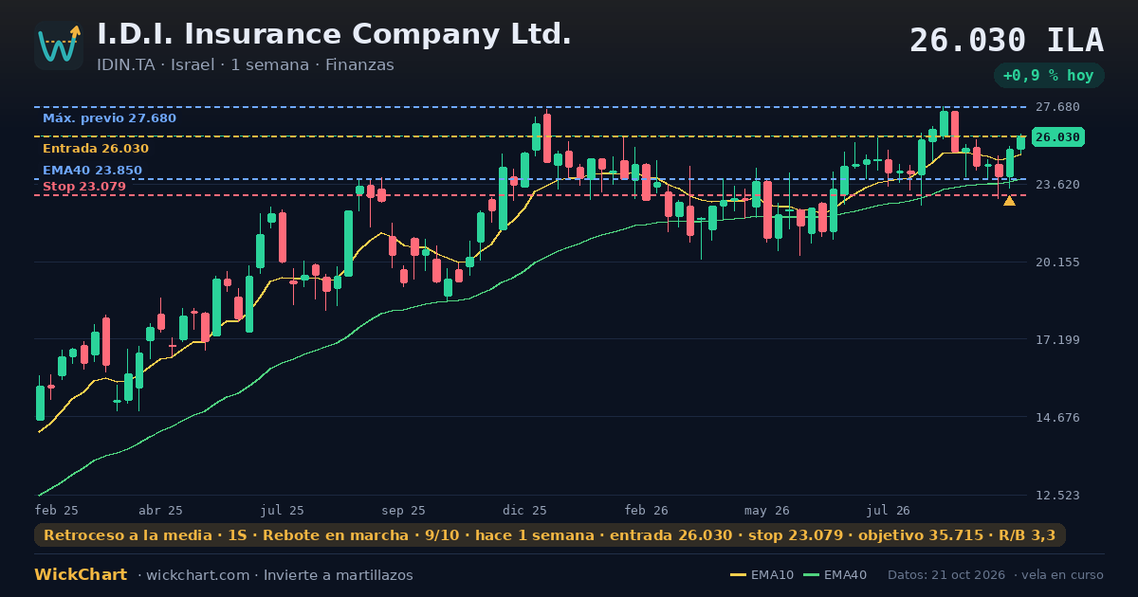The image size is (1138, 597).
Task: Click the may 26 date axis label
Action: point(767,510)
